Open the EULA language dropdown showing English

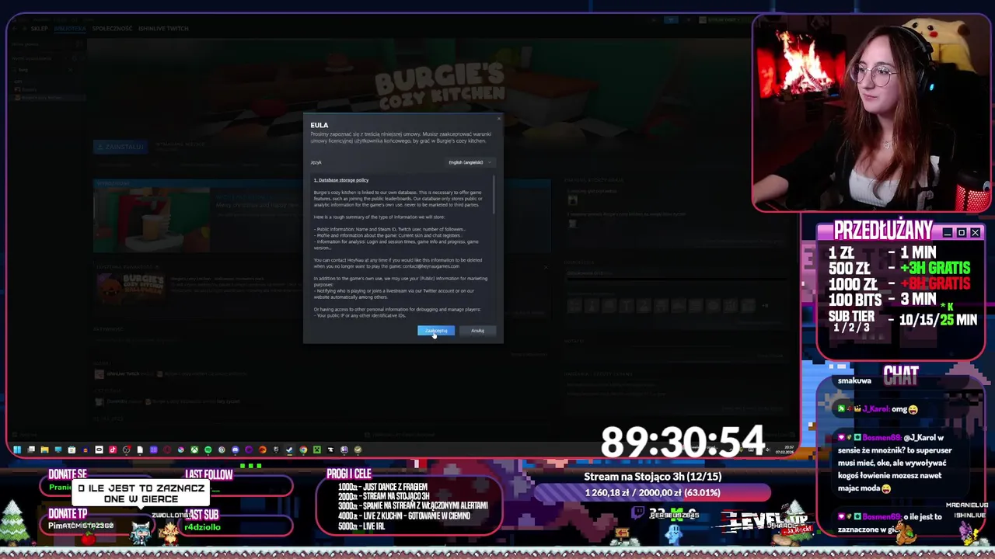click(x=470, y=162)
